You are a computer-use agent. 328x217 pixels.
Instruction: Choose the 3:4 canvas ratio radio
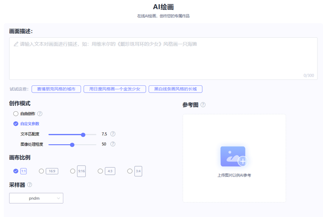tap(130, 171)
